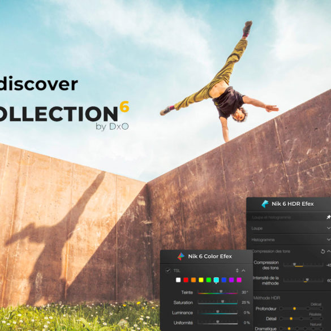Uncheck the TSL filter checkbox

[x=168, y=270]
